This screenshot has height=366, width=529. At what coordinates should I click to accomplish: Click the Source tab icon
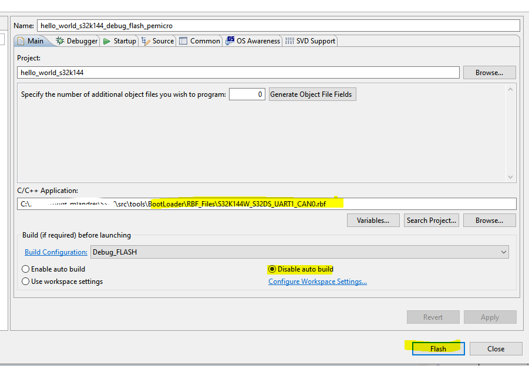[146, 41]
